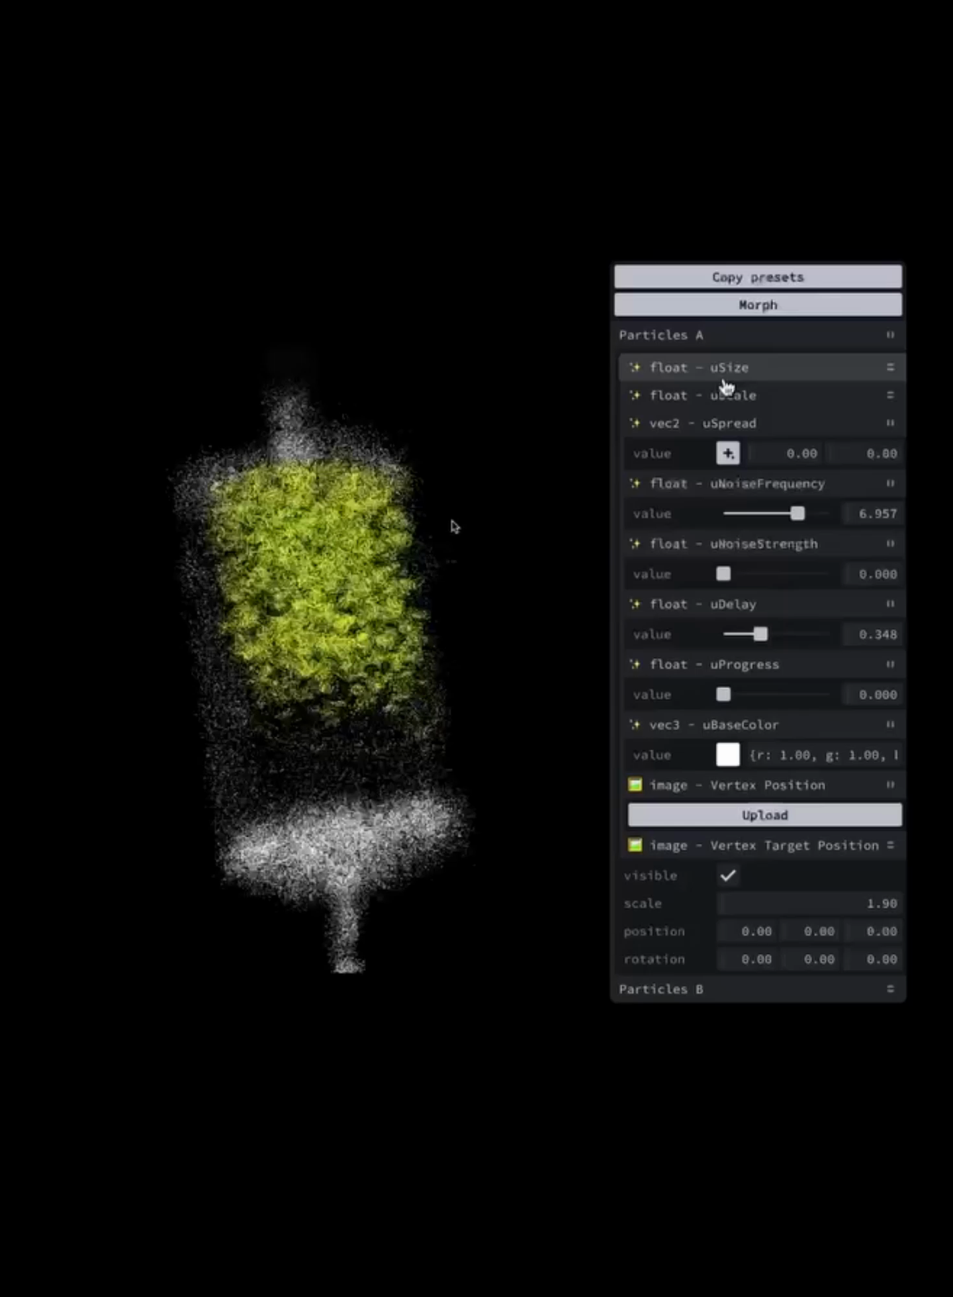Image resolution: width=953 pixels, height=1297 pixels.
Task: Click the scale field showing 1.90
Action: tap(809, 903)
